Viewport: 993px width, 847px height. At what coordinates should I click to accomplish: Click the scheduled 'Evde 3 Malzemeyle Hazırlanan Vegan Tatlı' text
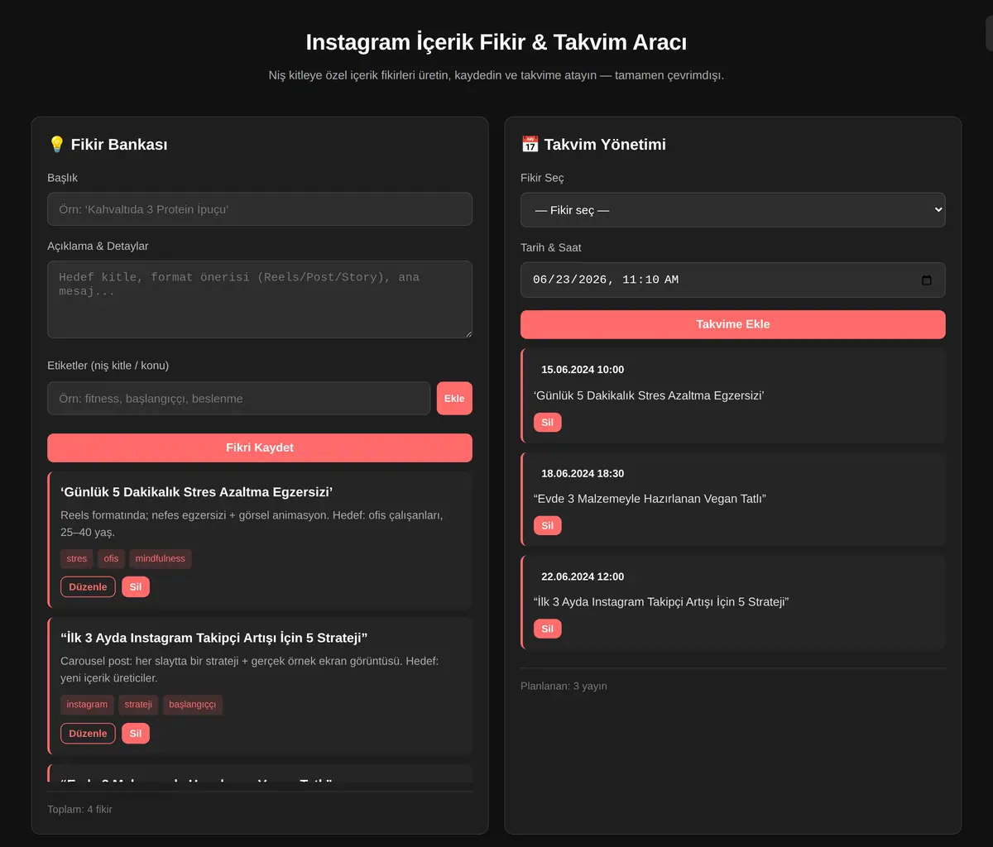pyautogui.click(x=650, y=499)
